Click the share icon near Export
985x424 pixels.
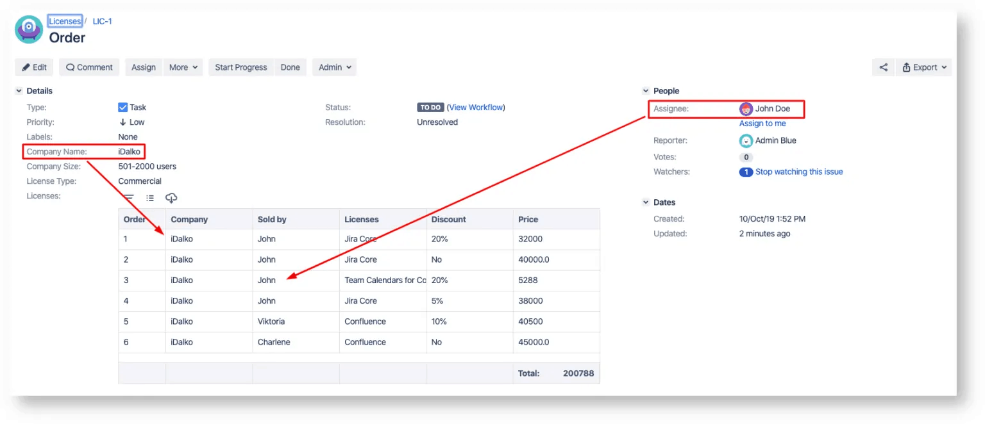pos(883,67)
